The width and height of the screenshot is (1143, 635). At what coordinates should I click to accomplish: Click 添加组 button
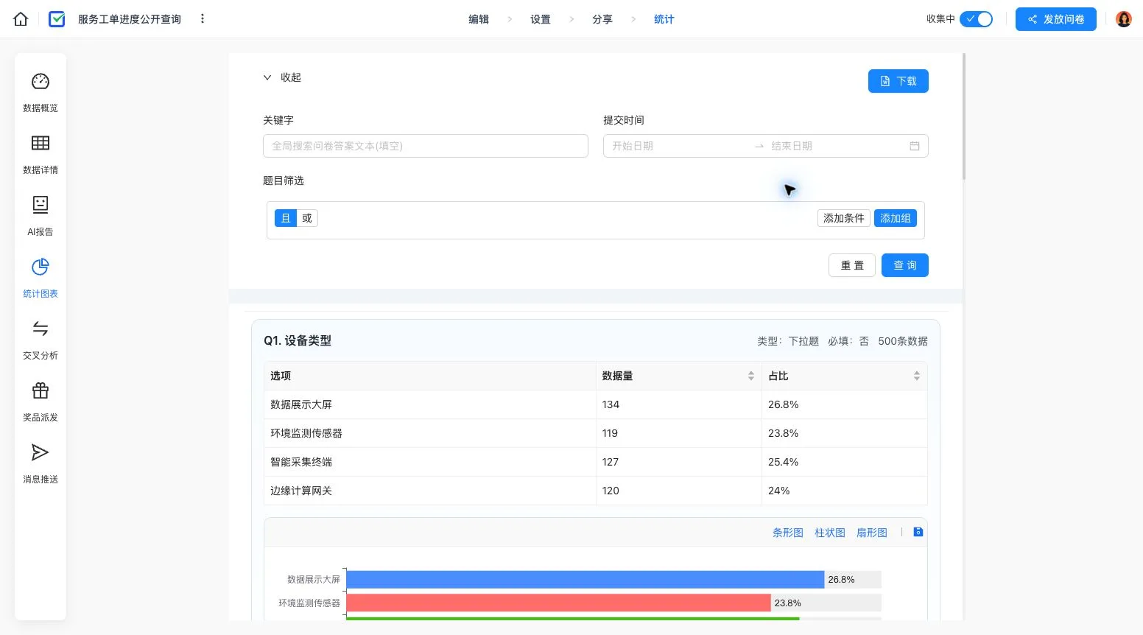point(896,218)
